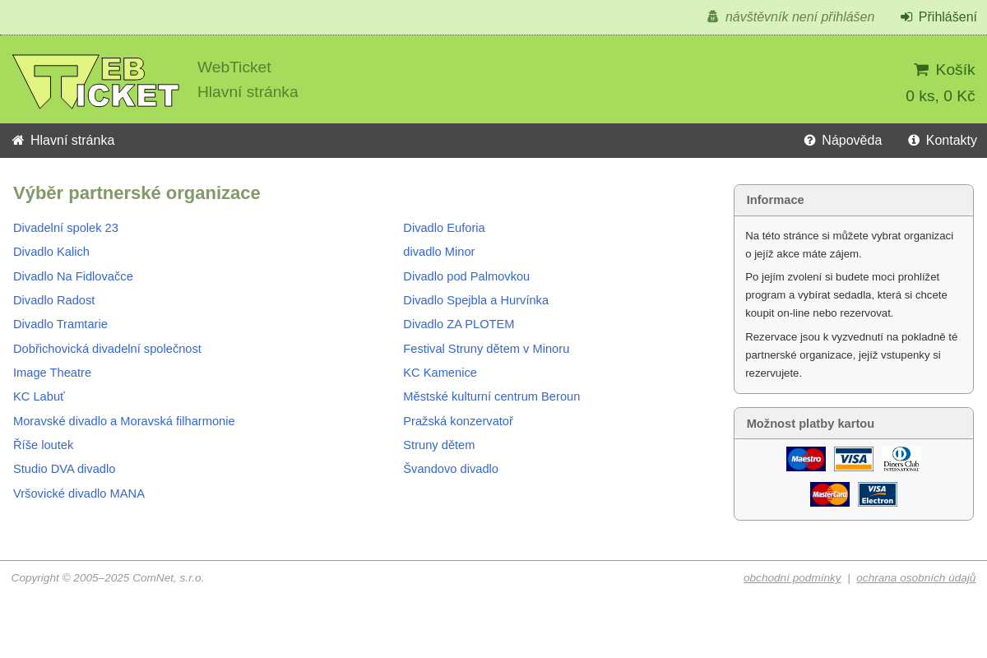Click the cart total showing 0 Kč

coord(940,95)
